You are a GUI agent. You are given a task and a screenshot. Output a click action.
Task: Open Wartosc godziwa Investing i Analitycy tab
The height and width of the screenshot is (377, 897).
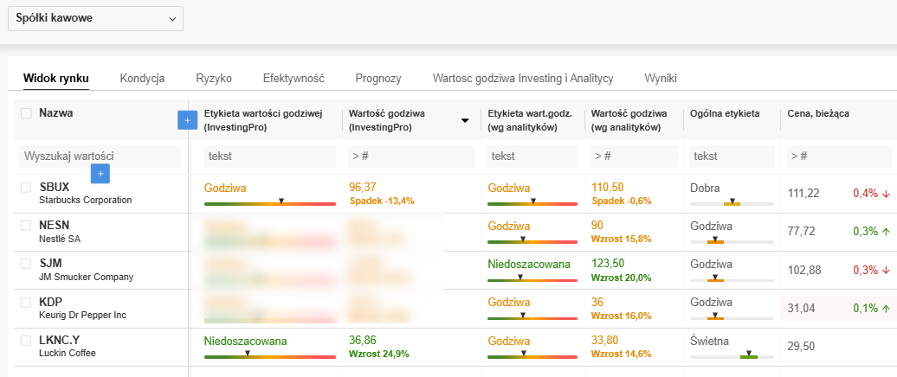click(523, 79)
